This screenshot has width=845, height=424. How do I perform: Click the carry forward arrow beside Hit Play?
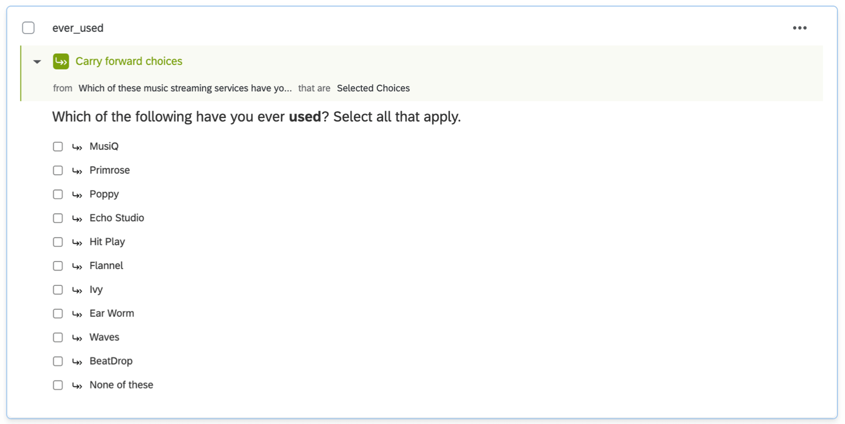pyautogui.click(x=77, y=242)
